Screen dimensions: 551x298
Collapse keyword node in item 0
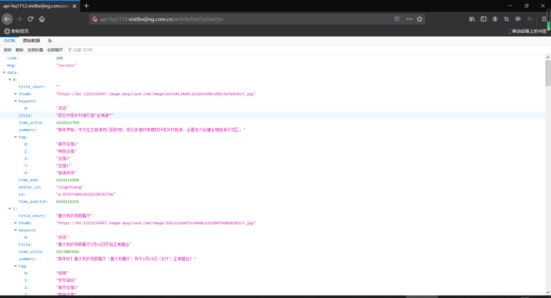click(x=15, y=101)
